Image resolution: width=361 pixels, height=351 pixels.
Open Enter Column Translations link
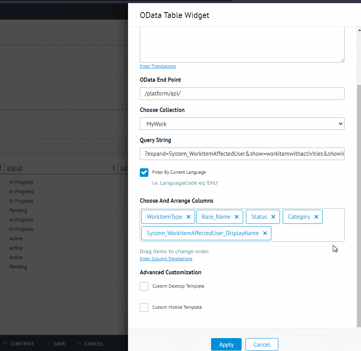pos(166,259)
